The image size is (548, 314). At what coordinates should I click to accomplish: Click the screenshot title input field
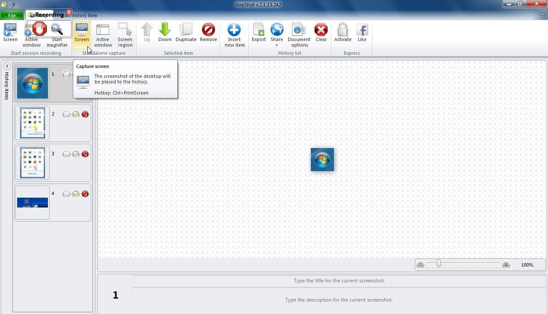click(339, 281)
